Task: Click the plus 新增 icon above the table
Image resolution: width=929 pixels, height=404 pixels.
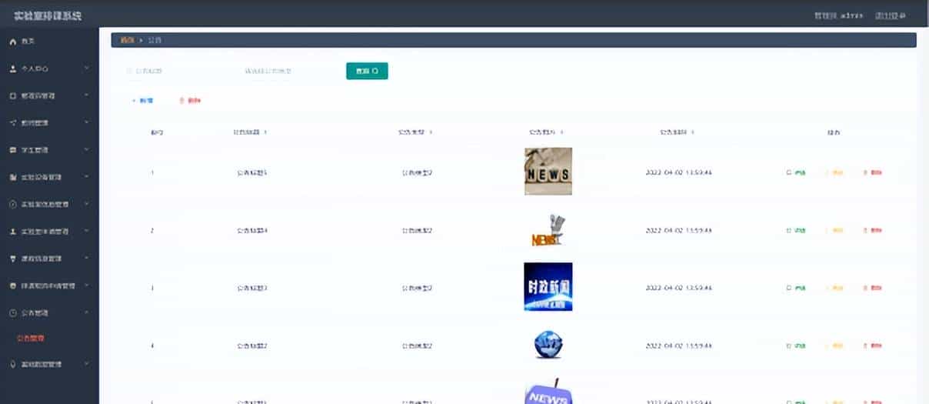Action: coord(134,101)
